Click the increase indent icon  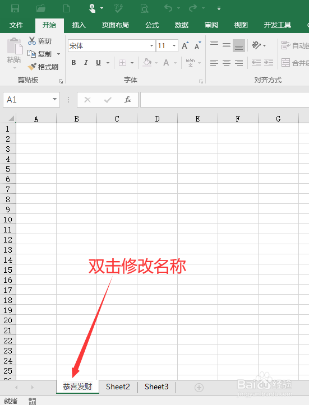(269, 63)
